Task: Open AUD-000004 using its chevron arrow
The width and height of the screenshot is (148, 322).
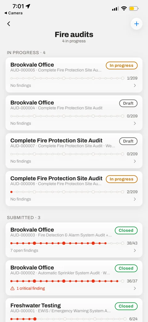Action: point(135,123)
